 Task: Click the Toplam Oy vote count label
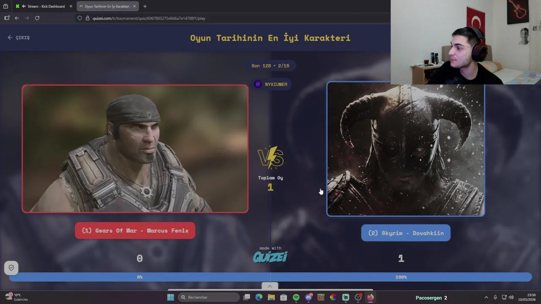270,178
